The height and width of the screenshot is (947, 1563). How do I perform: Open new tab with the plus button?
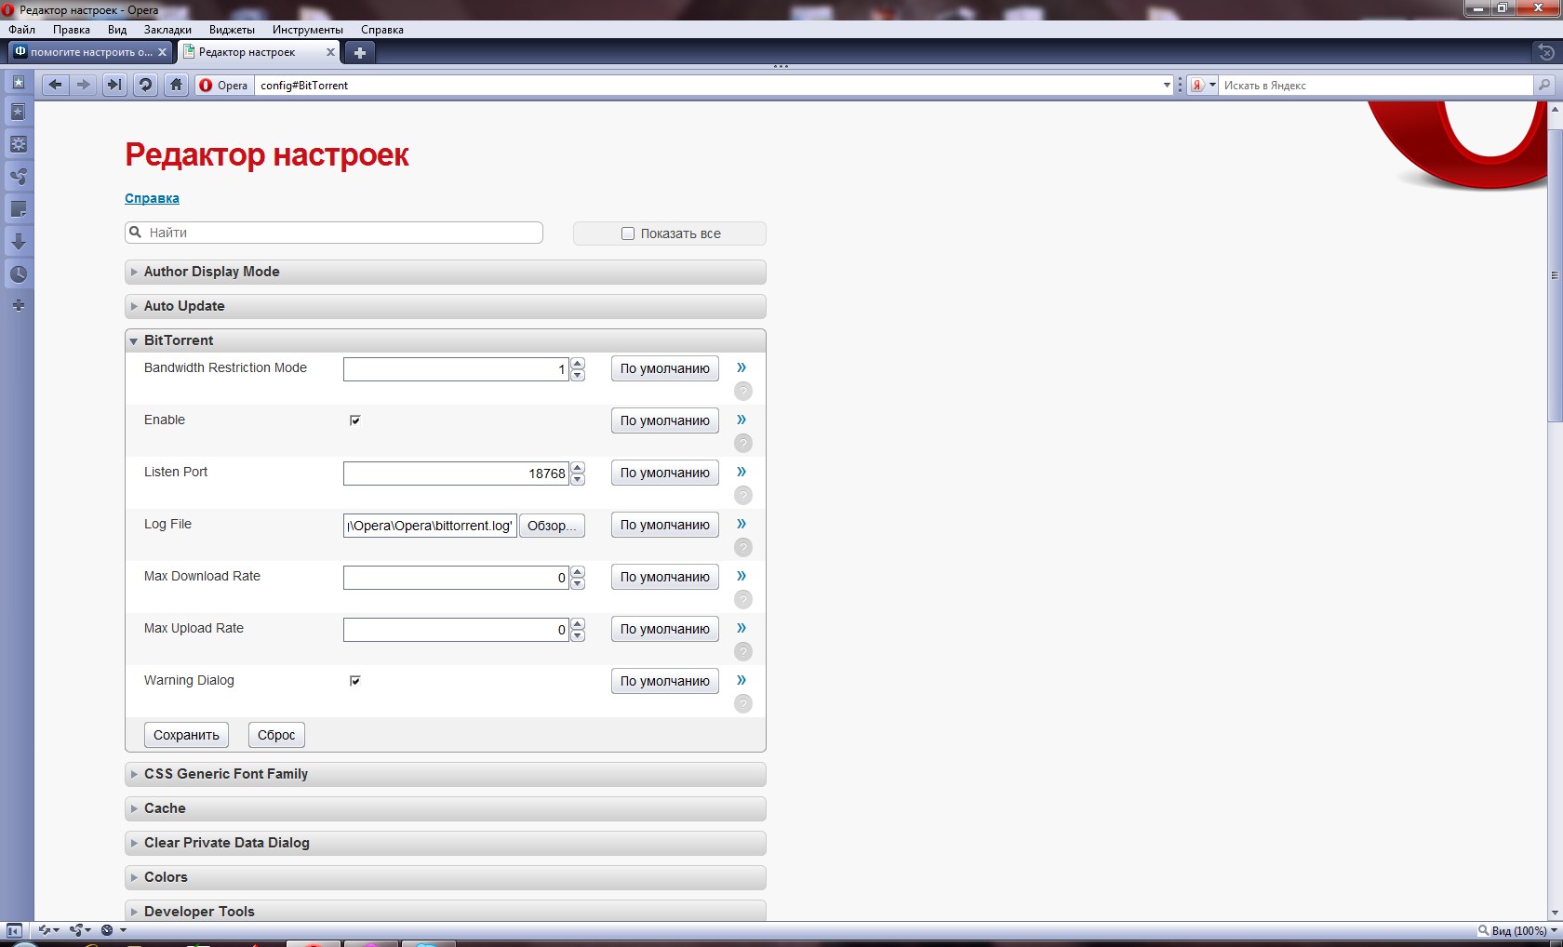point(360,52)
